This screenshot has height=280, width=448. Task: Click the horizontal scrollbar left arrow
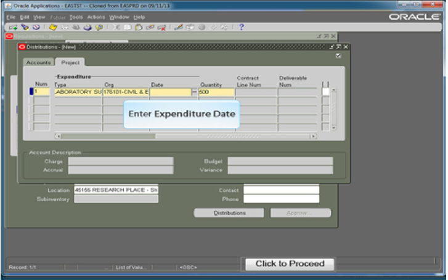[x=58, y=137]
